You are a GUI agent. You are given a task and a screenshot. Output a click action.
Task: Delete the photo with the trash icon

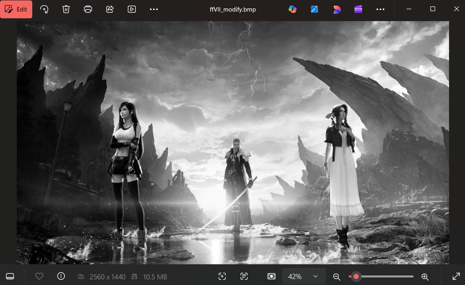(x=66, y=9)
